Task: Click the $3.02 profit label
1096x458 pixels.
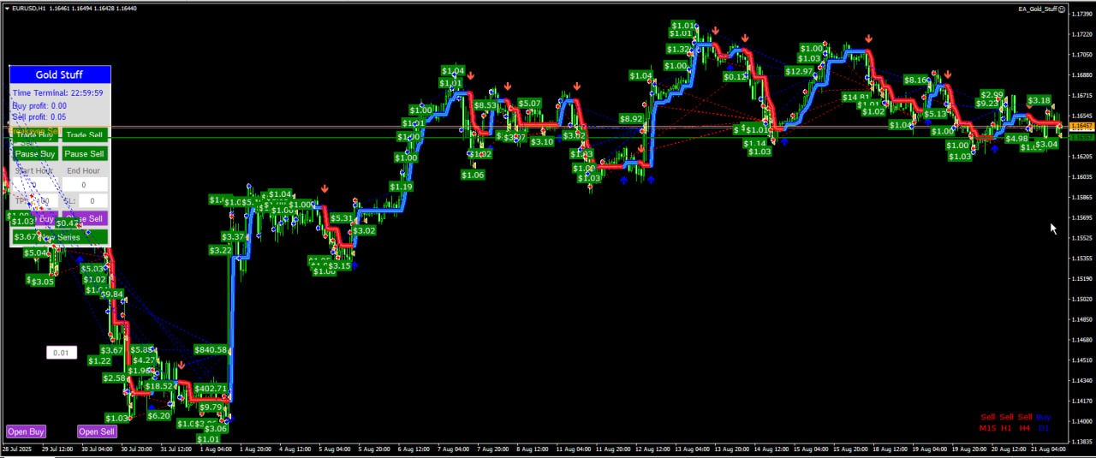Action: click(x=364, y=230)
